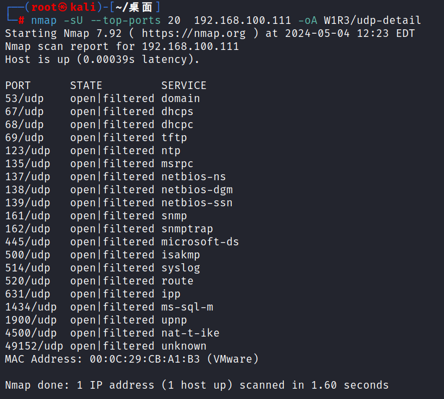This screenshot has width=444, height=399.
Task: Click the PORT column header
Action: tap(18, 86)
